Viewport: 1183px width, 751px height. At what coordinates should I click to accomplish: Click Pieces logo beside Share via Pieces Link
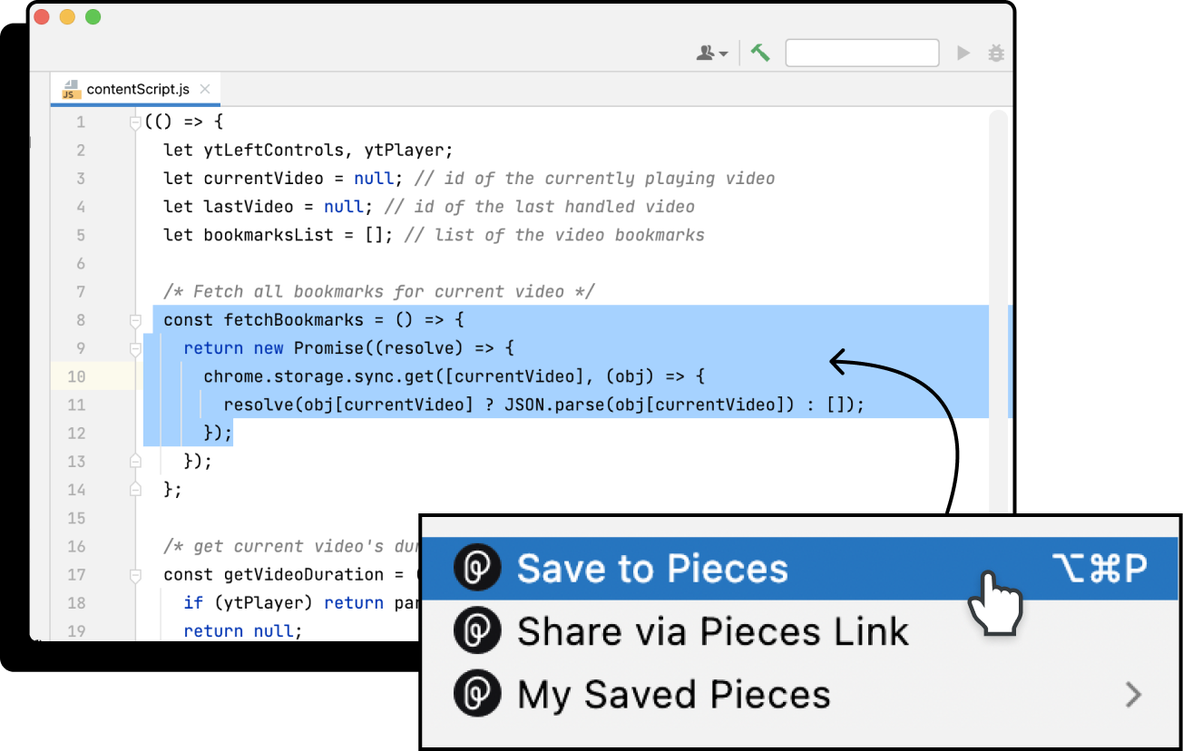pos(477,632)
